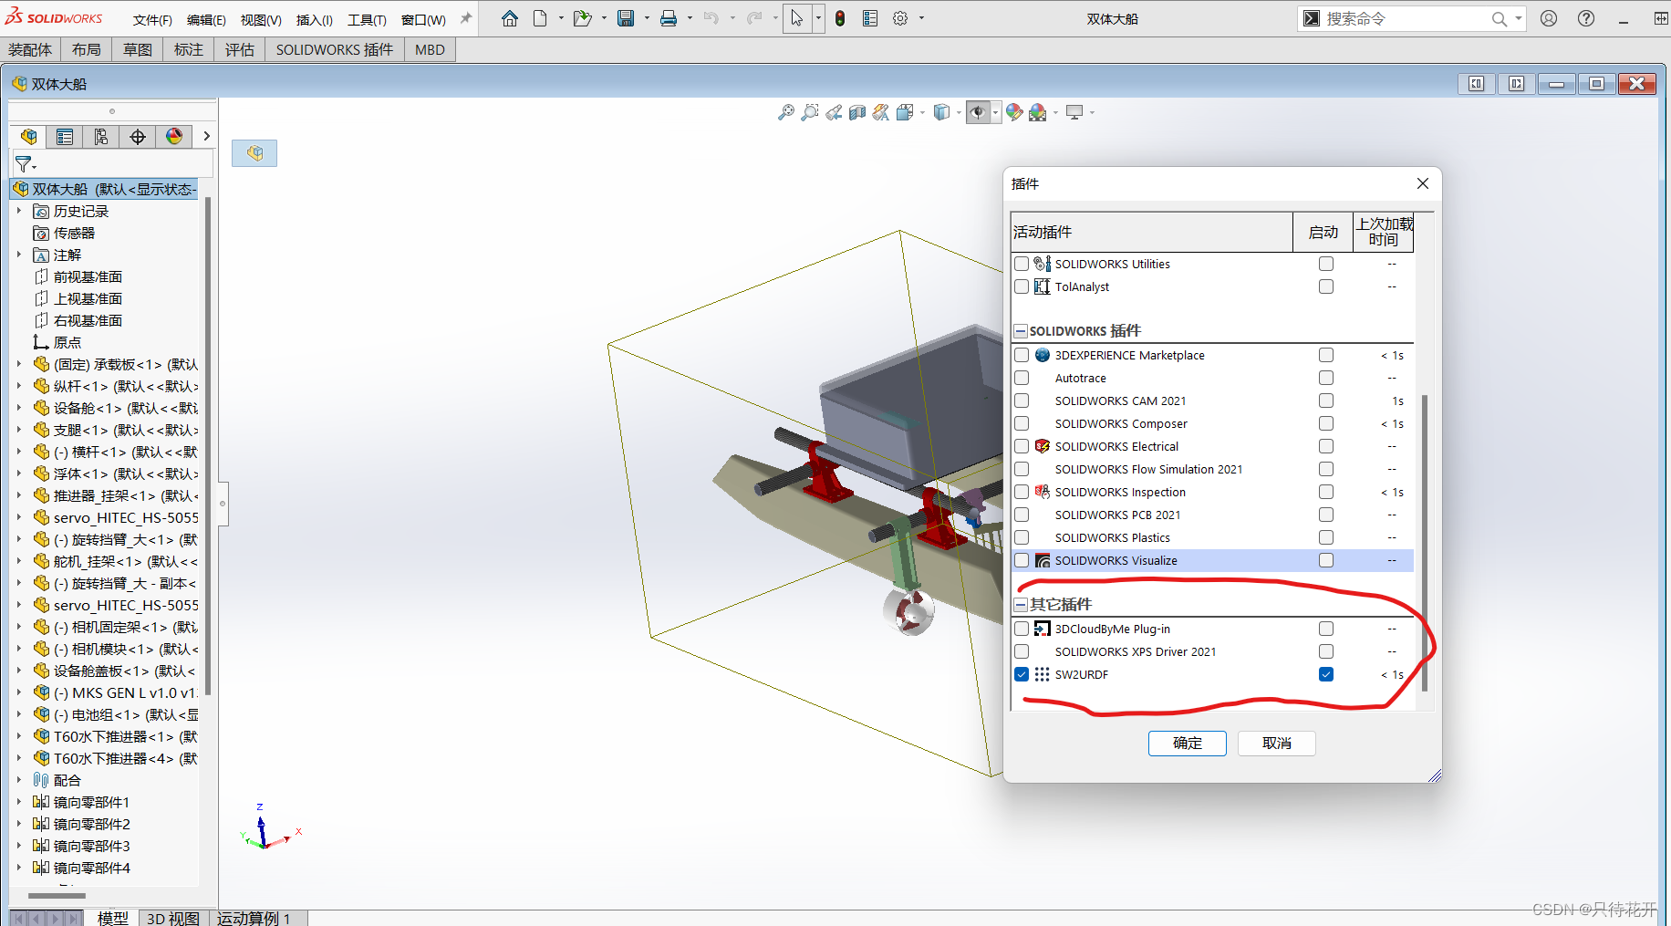This screenshot has height=926, width=1671.
Task: Create a new document icon
Action: click(540, 18)
